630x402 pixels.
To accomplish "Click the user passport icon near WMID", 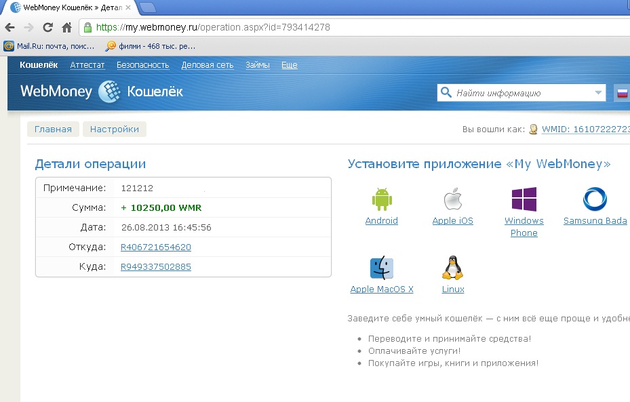I will tap(533, 129).
